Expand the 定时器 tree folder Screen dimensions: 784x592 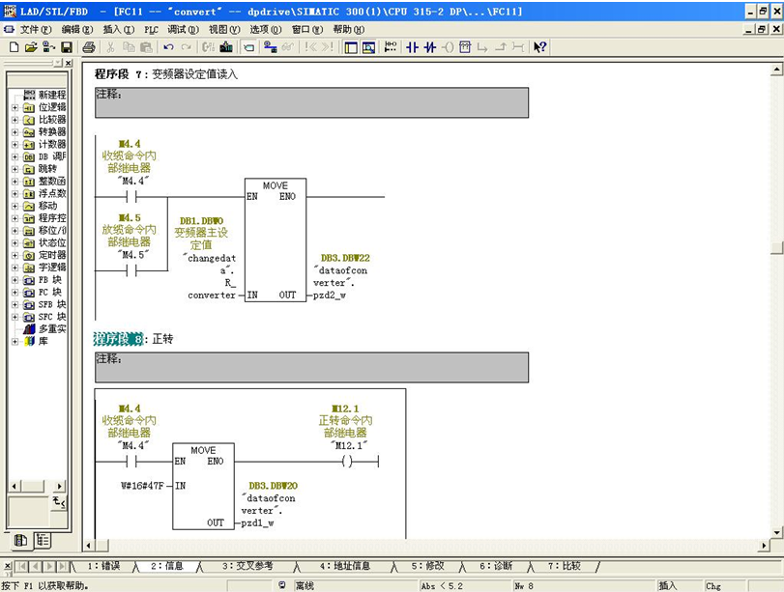click(x=15, y=255)
